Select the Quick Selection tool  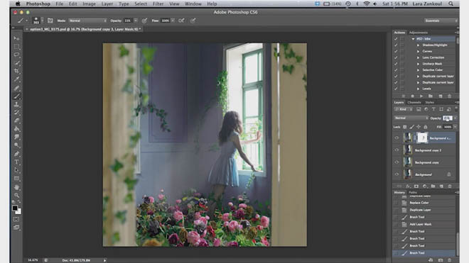(16, 63)
